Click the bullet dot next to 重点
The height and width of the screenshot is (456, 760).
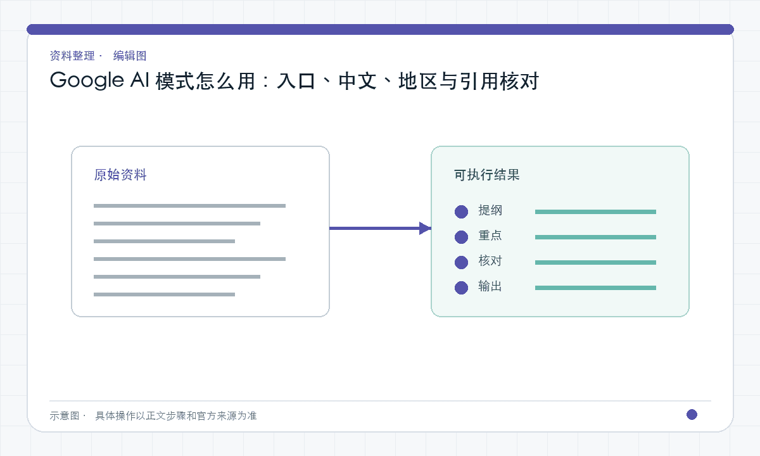click(x=461, y=237)
